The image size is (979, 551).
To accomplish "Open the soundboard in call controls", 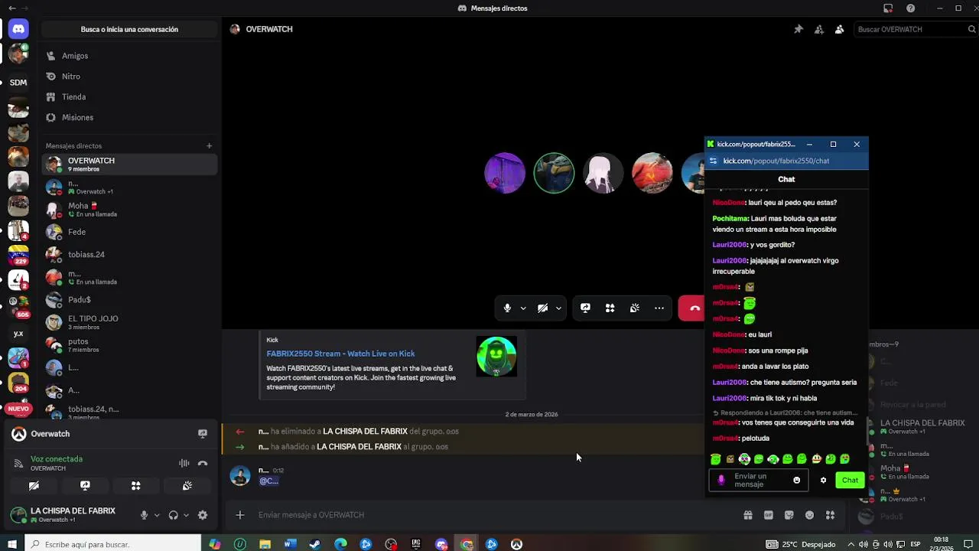I will click(634, 308).
